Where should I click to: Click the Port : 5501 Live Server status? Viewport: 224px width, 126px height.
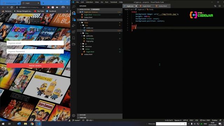205,120
